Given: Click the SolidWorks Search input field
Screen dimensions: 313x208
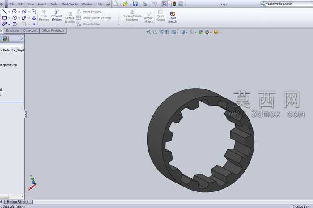Looking at the screenshot, I should [290, 4].
